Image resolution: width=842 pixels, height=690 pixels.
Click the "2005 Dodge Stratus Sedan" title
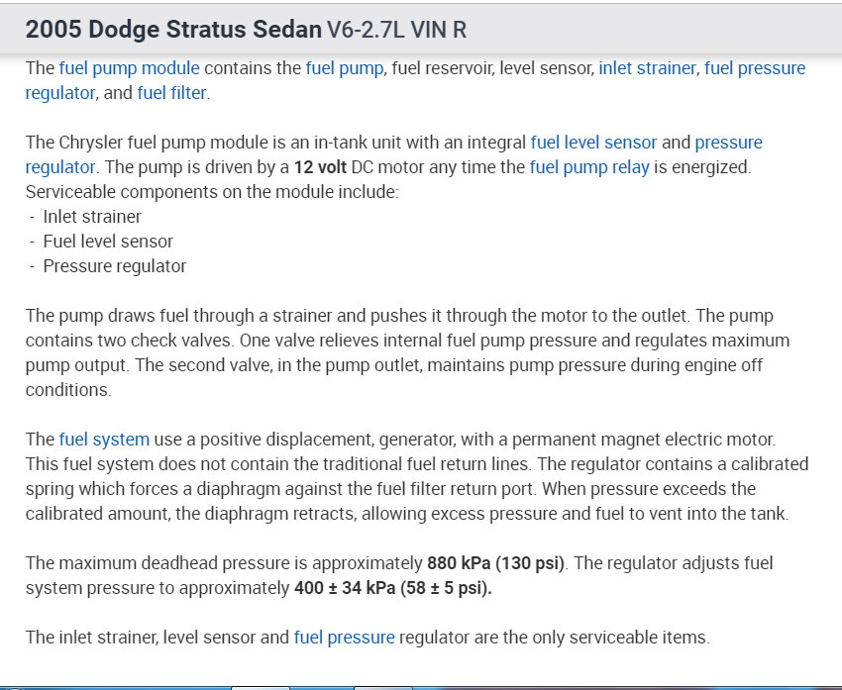[174, 30]
